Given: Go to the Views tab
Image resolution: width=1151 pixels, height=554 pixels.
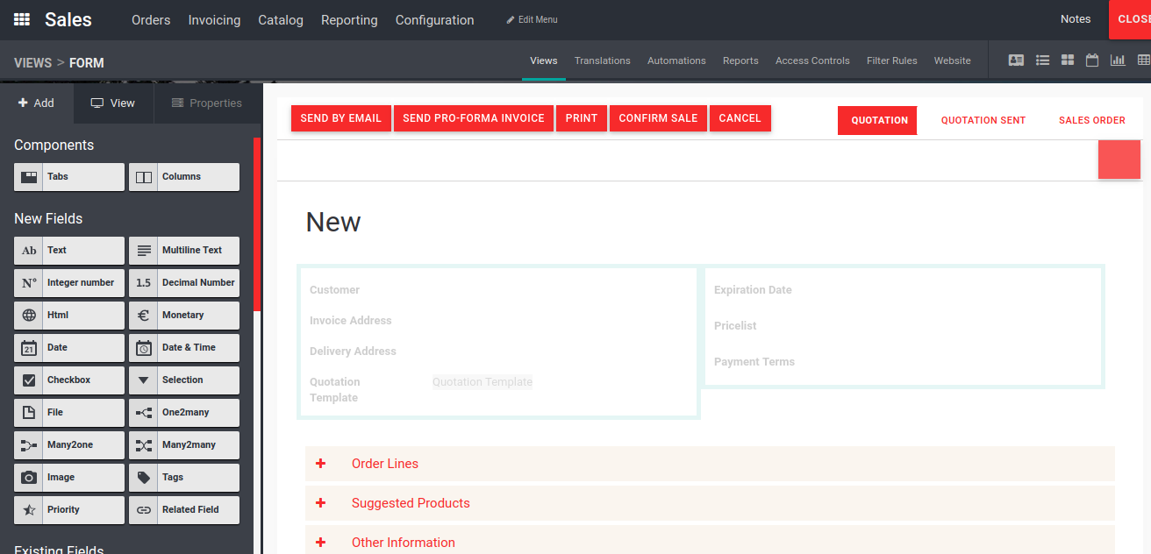Looking at the screenshot, I should click(544, 60).
